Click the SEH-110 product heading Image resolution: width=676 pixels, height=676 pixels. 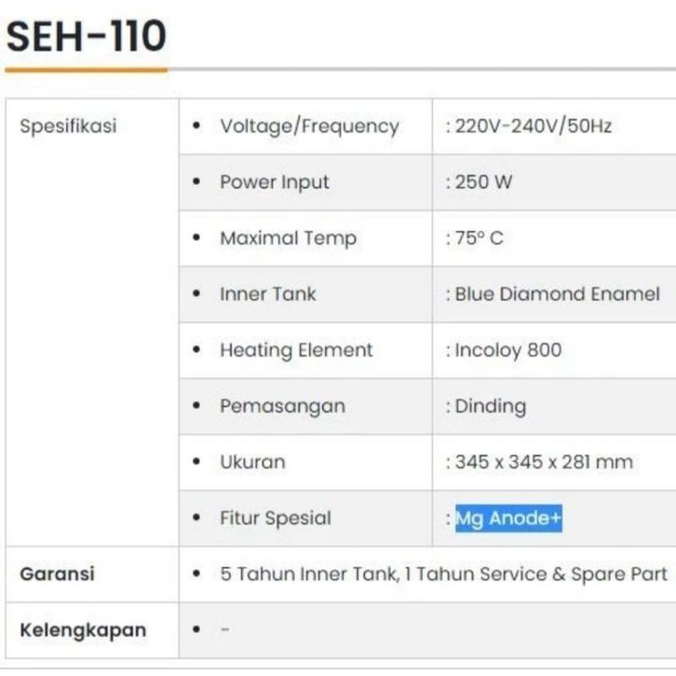pyautogui.click(x=86, y=37)
